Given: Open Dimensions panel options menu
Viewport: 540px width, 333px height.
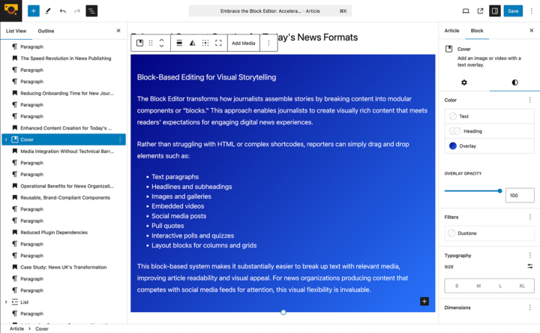Looking at the screenshot, I should [530, 307].
